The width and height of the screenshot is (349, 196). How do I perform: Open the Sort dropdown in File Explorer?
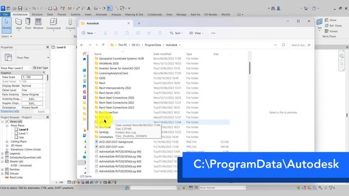(176, 33)
